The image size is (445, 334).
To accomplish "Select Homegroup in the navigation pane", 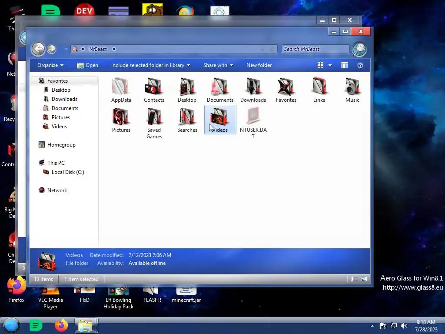I will [61, 145].
